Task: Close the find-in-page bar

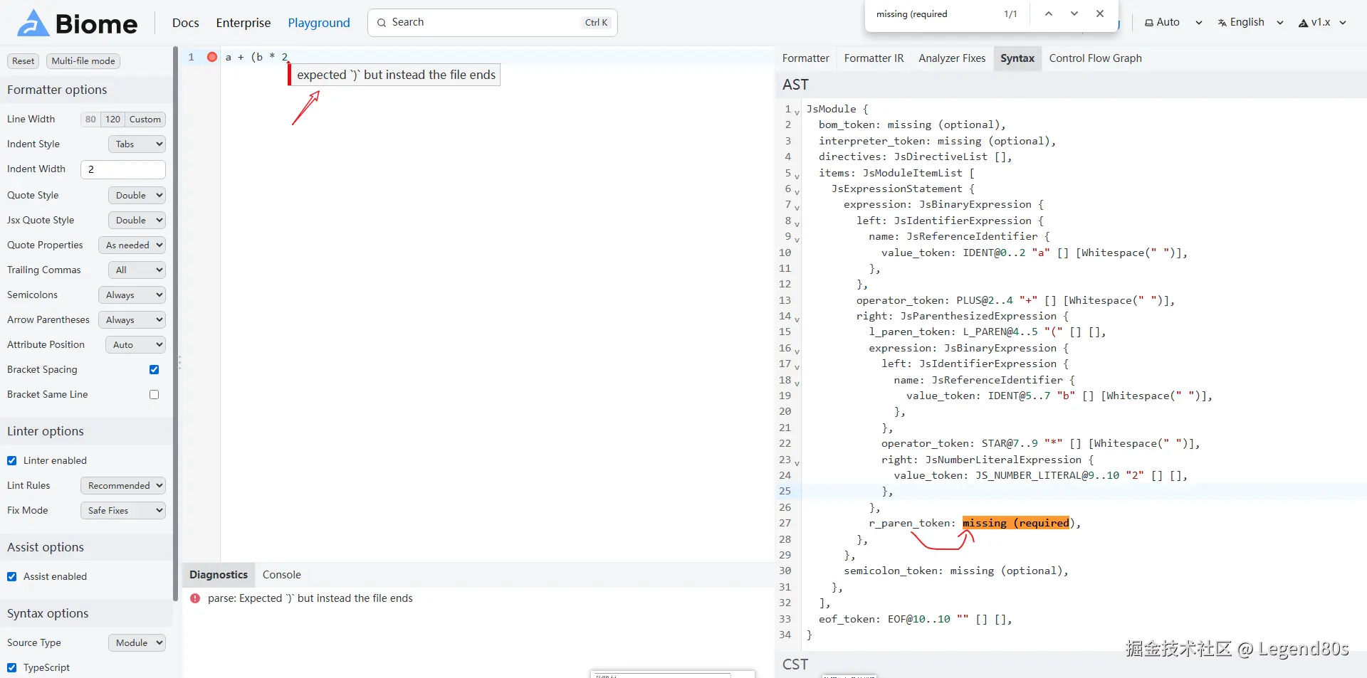Action: point(1100,14)
